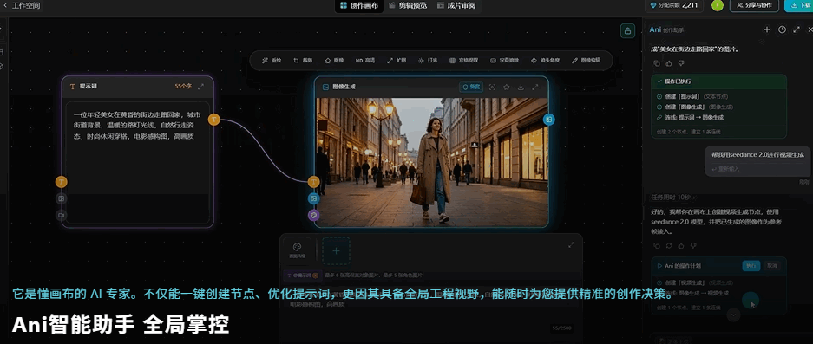Image resolution: width=813 pixels, height=344 pixels.
Task: Click the blue image port at image node's bottom-left
Action: point(313,198)
